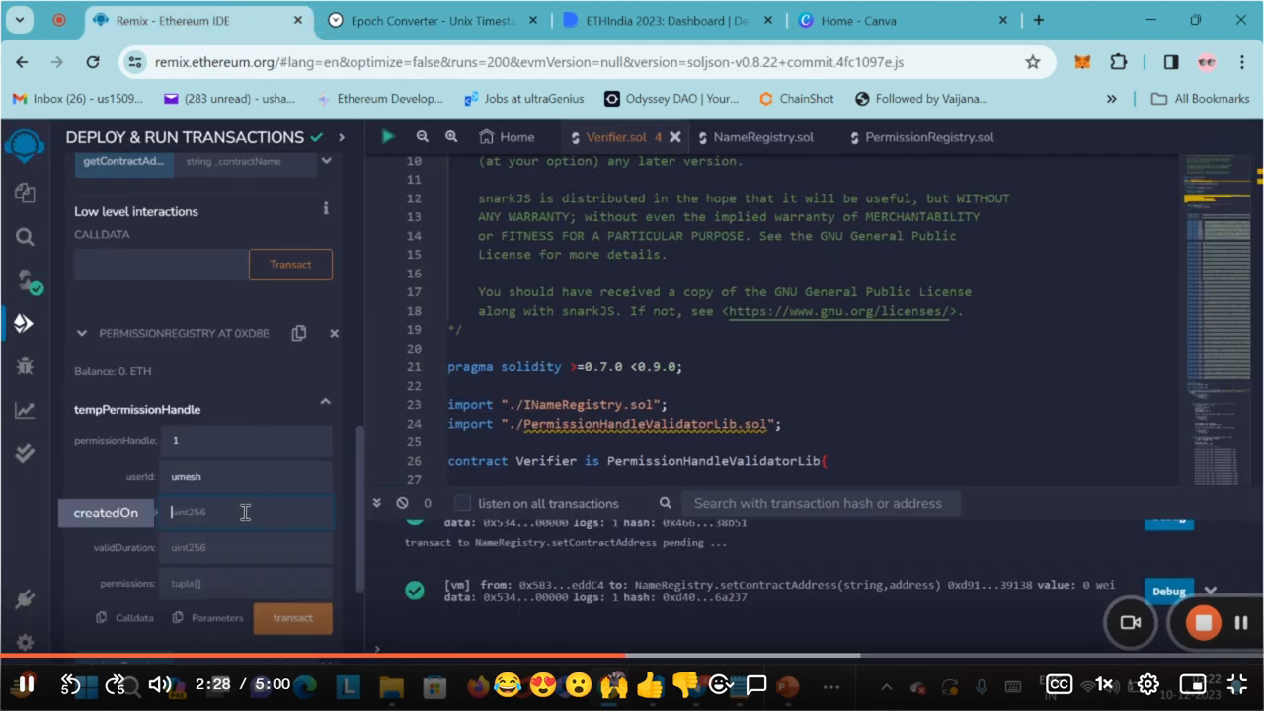Click the orange transact button
The image size is (1264, 711).
[x=292, y=618]
